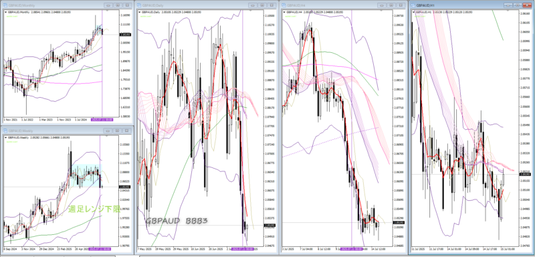The width and height of the screenshot is (535, 257).
Task: Open the triangle menu beside GBPAUD,Weekly label
Action: pyautogui.click(x=5, y=137)
